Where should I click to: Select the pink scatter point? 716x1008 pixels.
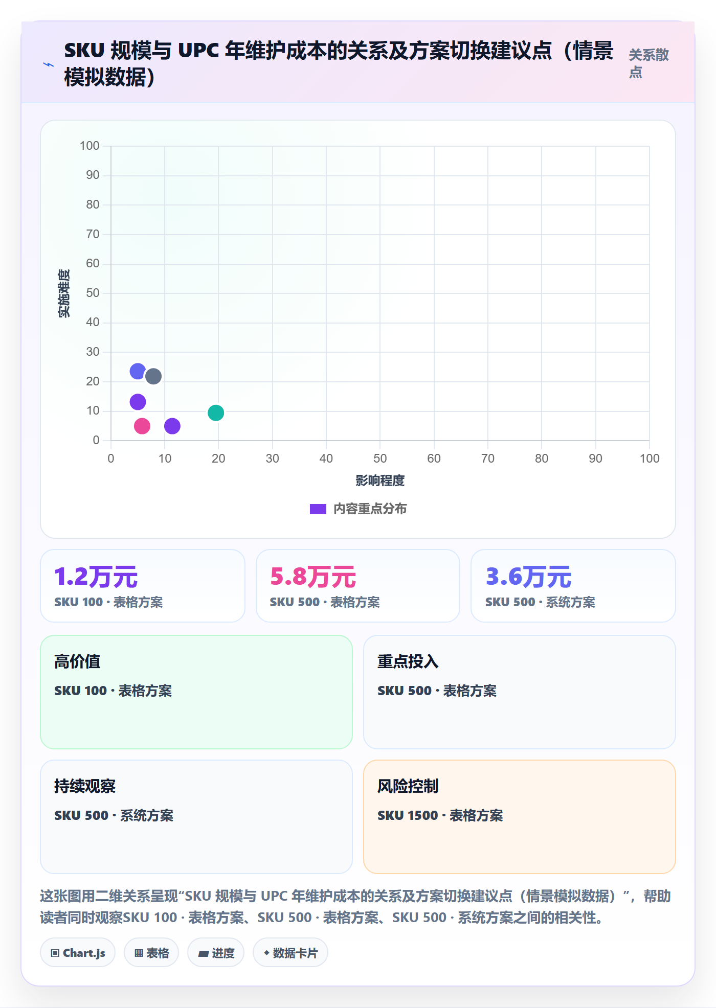pos(142,426)
